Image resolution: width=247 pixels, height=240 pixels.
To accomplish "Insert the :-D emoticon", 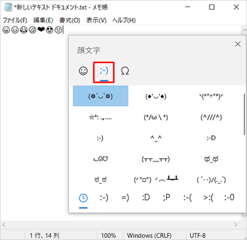I will click(211, 138).
